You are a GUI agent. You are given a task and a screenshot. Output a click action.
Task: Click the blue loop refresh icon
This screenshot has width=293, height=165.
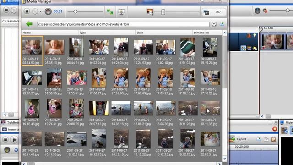16,150
